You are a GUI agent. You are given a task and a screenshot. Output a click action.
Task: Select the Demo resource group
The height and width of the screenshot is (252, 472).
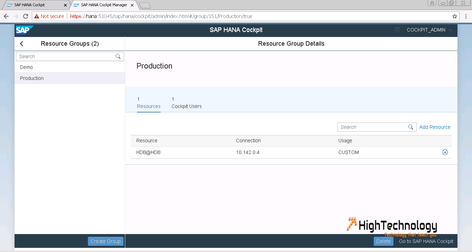(70, 67)
